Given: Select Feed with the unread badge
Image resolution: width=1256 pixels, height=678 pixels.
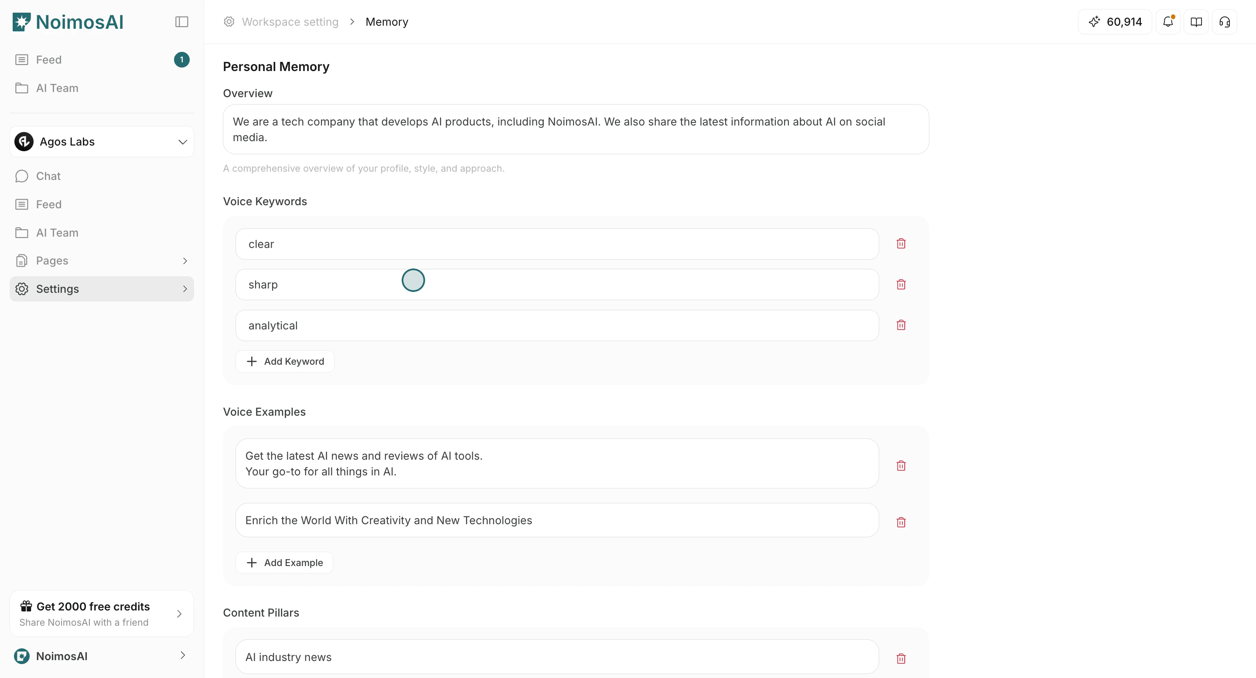Looking at the screenshot, I should pos(50,59).
